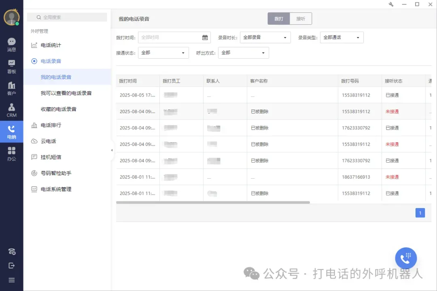Switch to the 看板 dashboard module
The width and height of the screenshot is (437, 291).
tap(11, 65)
